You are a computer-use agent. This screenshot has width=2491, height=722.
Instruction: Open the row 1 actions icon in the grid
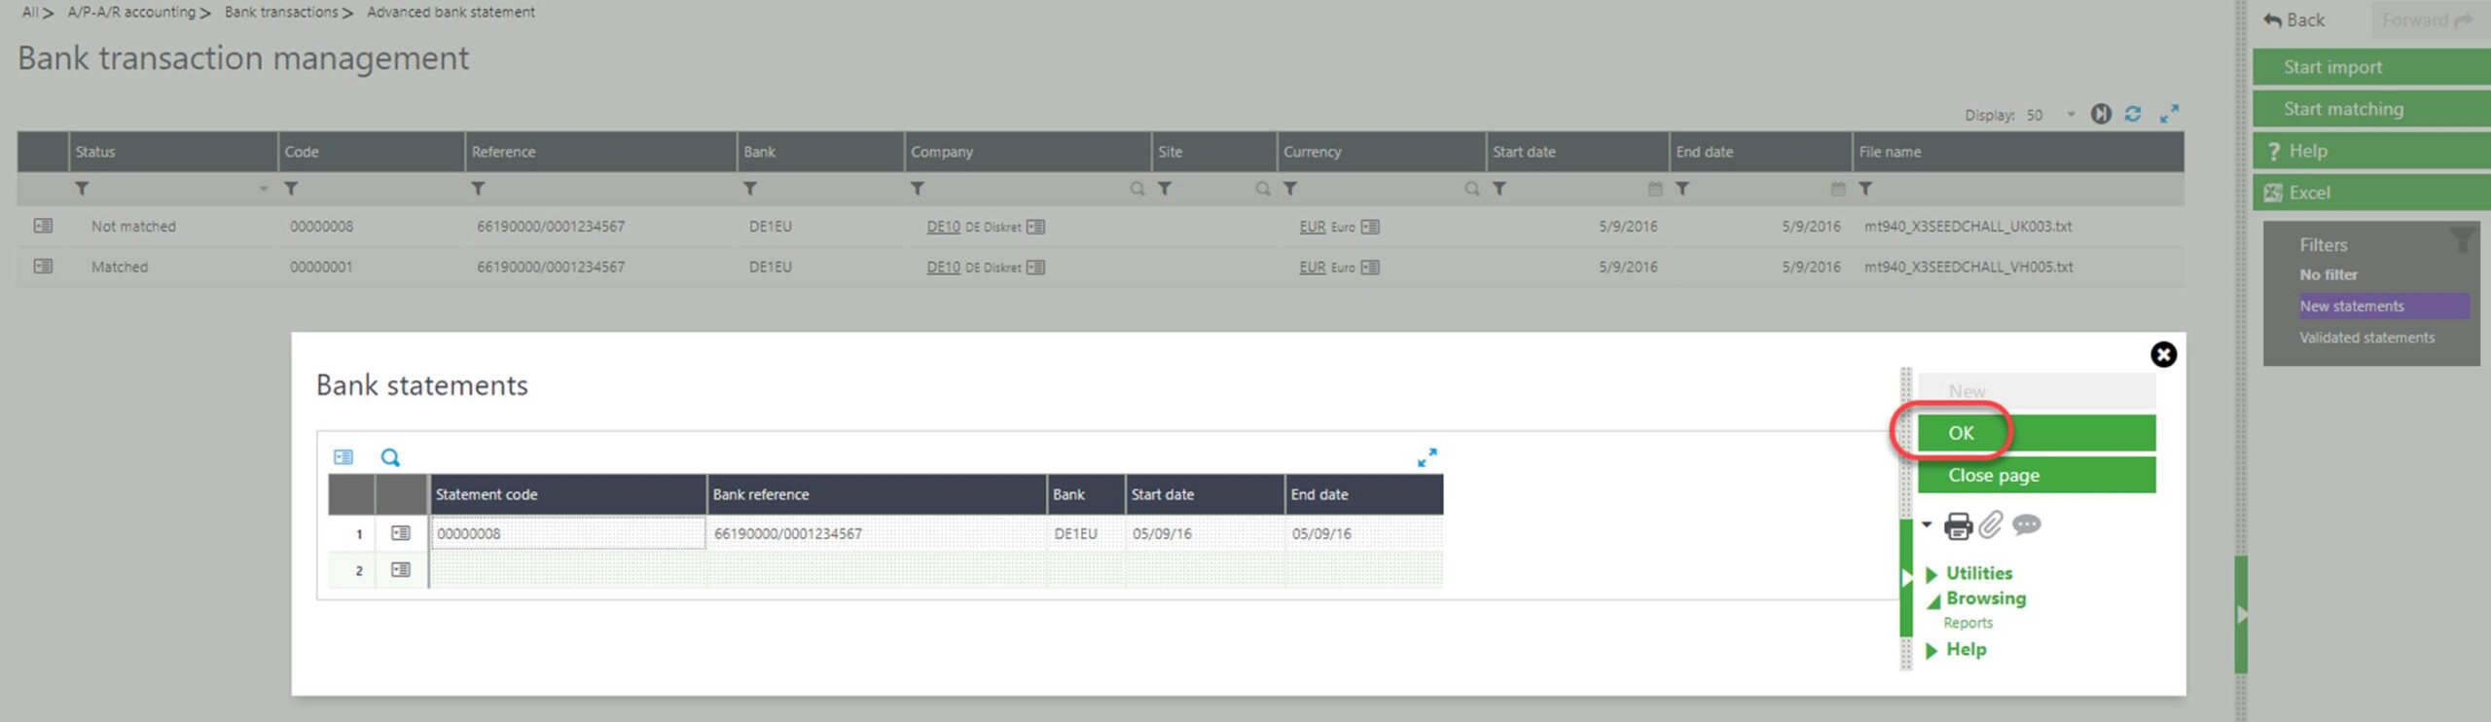(x=400, y=533)
